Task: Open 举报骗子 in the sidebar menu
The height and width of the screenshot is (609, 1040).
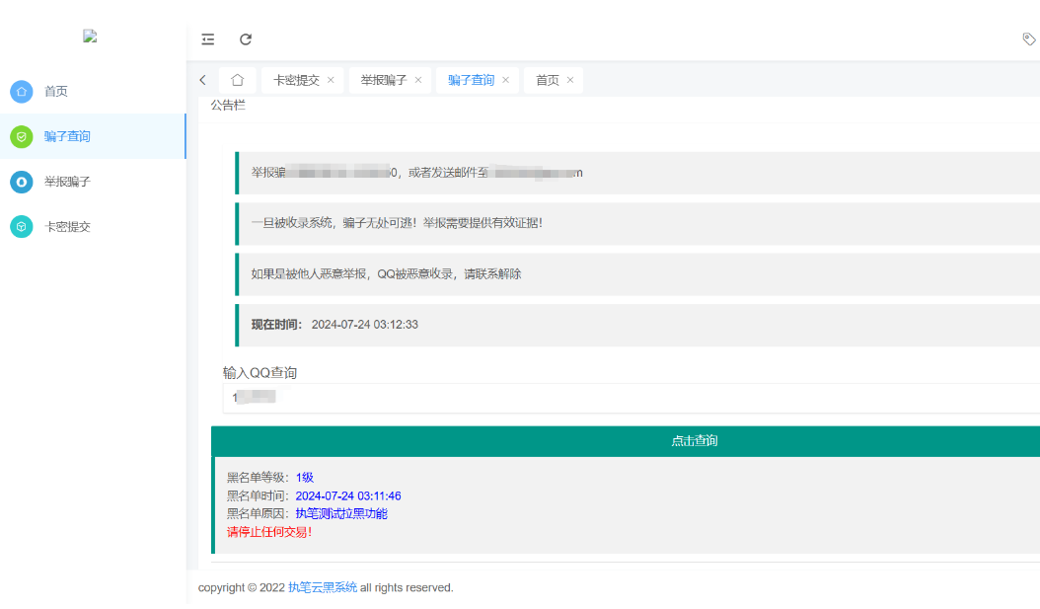Action: [x=93, y=182]
